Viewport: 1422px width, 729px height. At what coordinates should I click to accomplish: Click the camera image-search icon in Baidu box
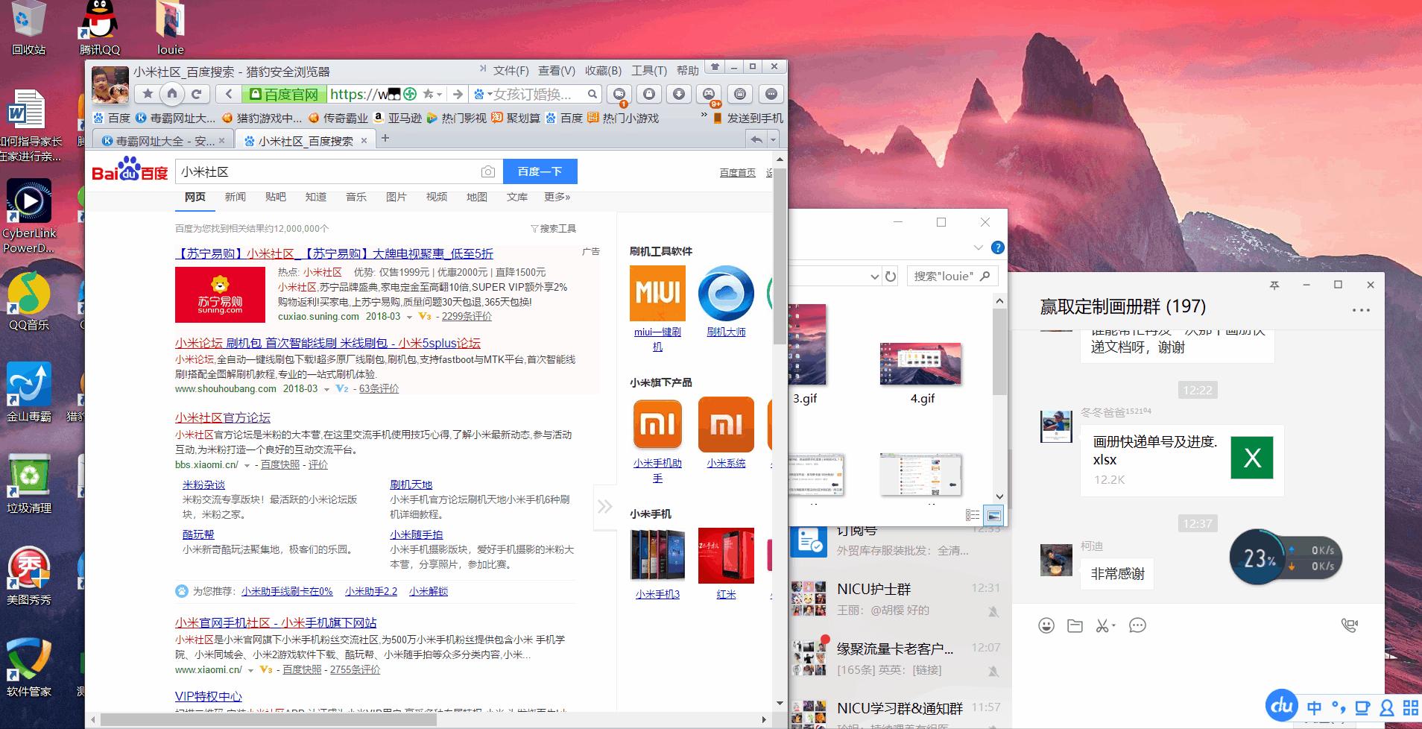(487, 172)
